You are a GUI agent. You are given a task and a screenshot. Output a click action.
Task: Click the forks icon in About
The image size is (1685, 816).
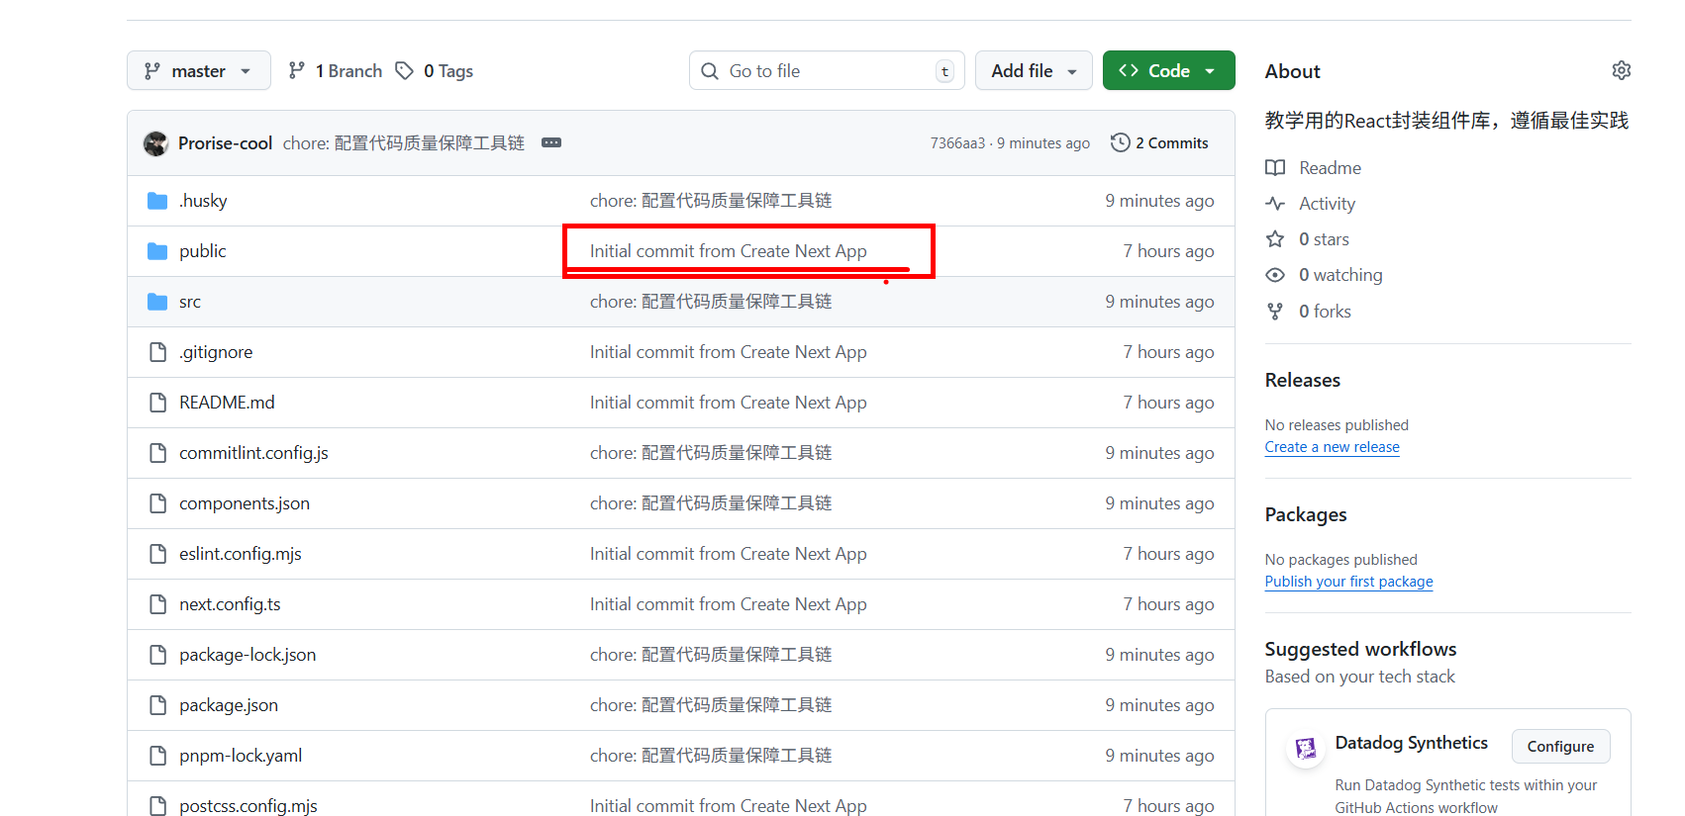pyautogui.click(x=1275, y=312)
